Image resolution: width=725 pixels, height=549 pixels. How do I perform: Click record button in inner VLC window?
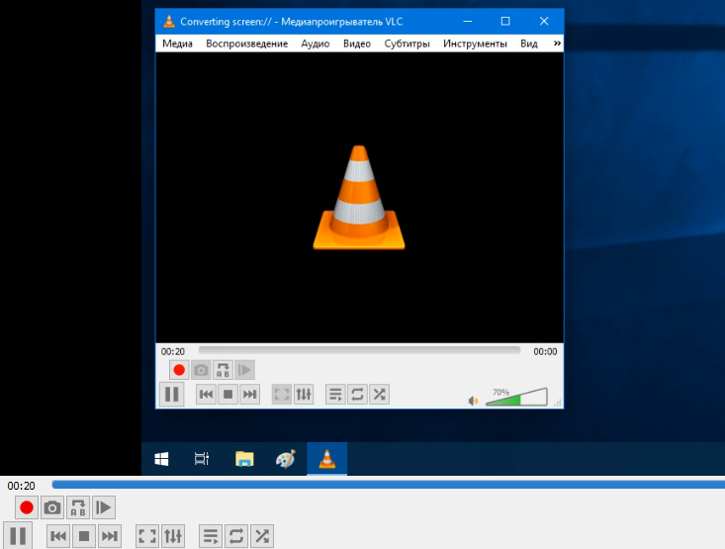pyautogui.click(x=179, y=370)
